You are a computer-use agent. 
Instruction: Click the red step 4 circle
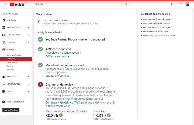40,84
